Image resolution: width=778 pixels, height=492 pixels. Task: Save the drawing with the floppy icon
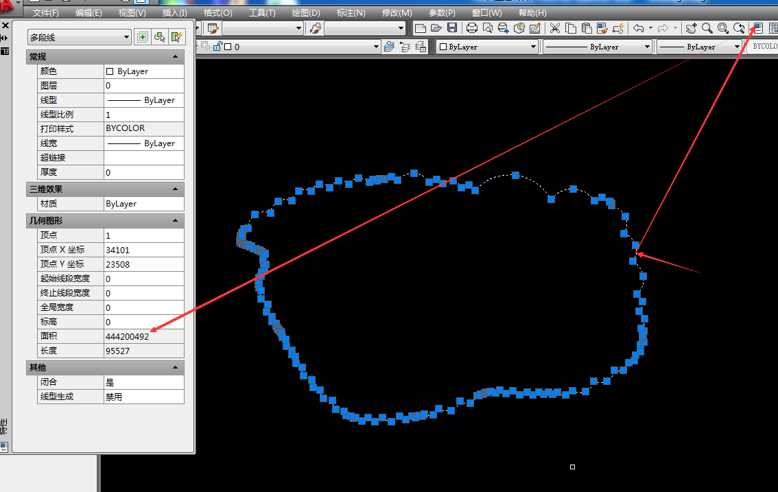(452, 28)
